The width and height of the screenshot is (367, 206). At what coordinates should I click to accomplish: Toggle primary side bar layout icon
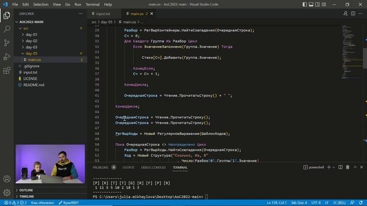[x=304, y=5]
